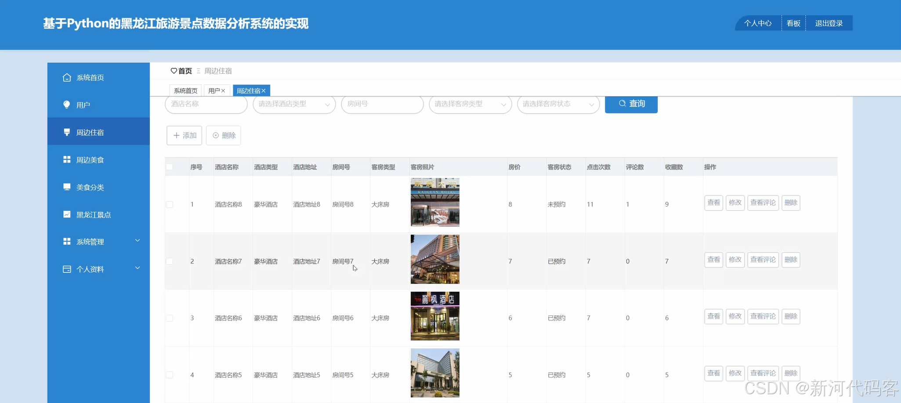Open 看板 in the top bar
901x403 pixels.
(x=793, y=23)
